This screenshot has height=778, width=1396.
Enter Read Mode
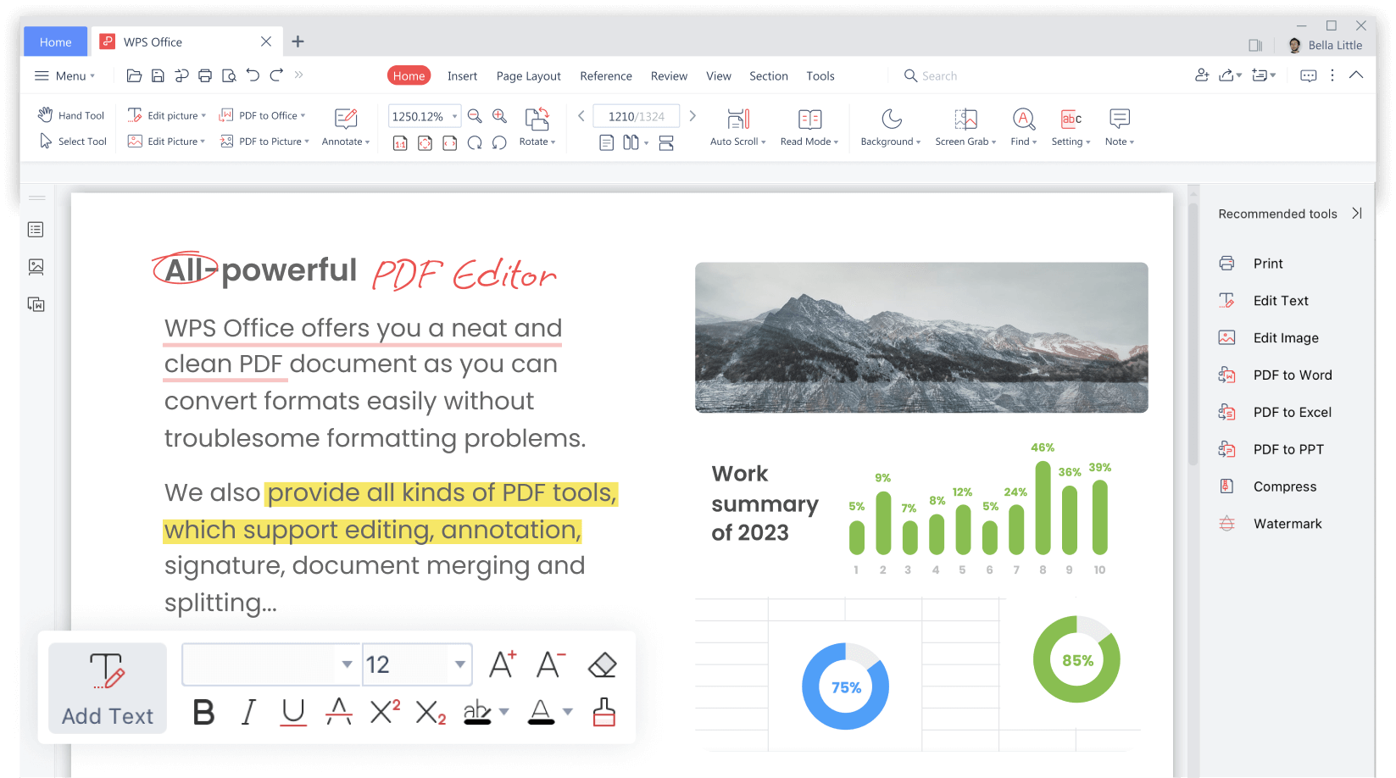click(x=806, y=127)
